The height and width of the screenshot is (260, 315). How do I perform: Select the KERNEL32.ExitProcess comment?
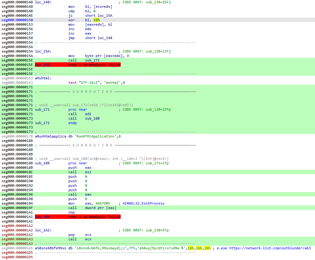[143, 203]
